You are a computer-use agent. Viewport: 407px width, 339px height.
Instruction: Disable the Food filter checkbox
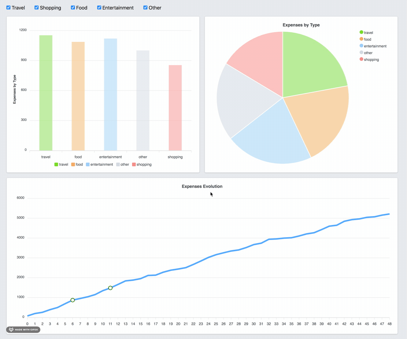tap(73, 8)
